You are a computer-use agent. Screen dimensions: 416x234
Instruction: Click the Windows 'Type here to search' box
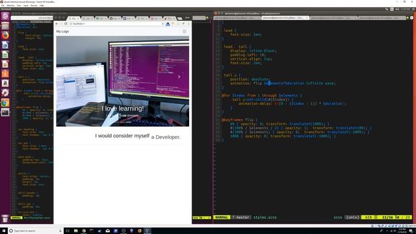(x=36, y=231)
